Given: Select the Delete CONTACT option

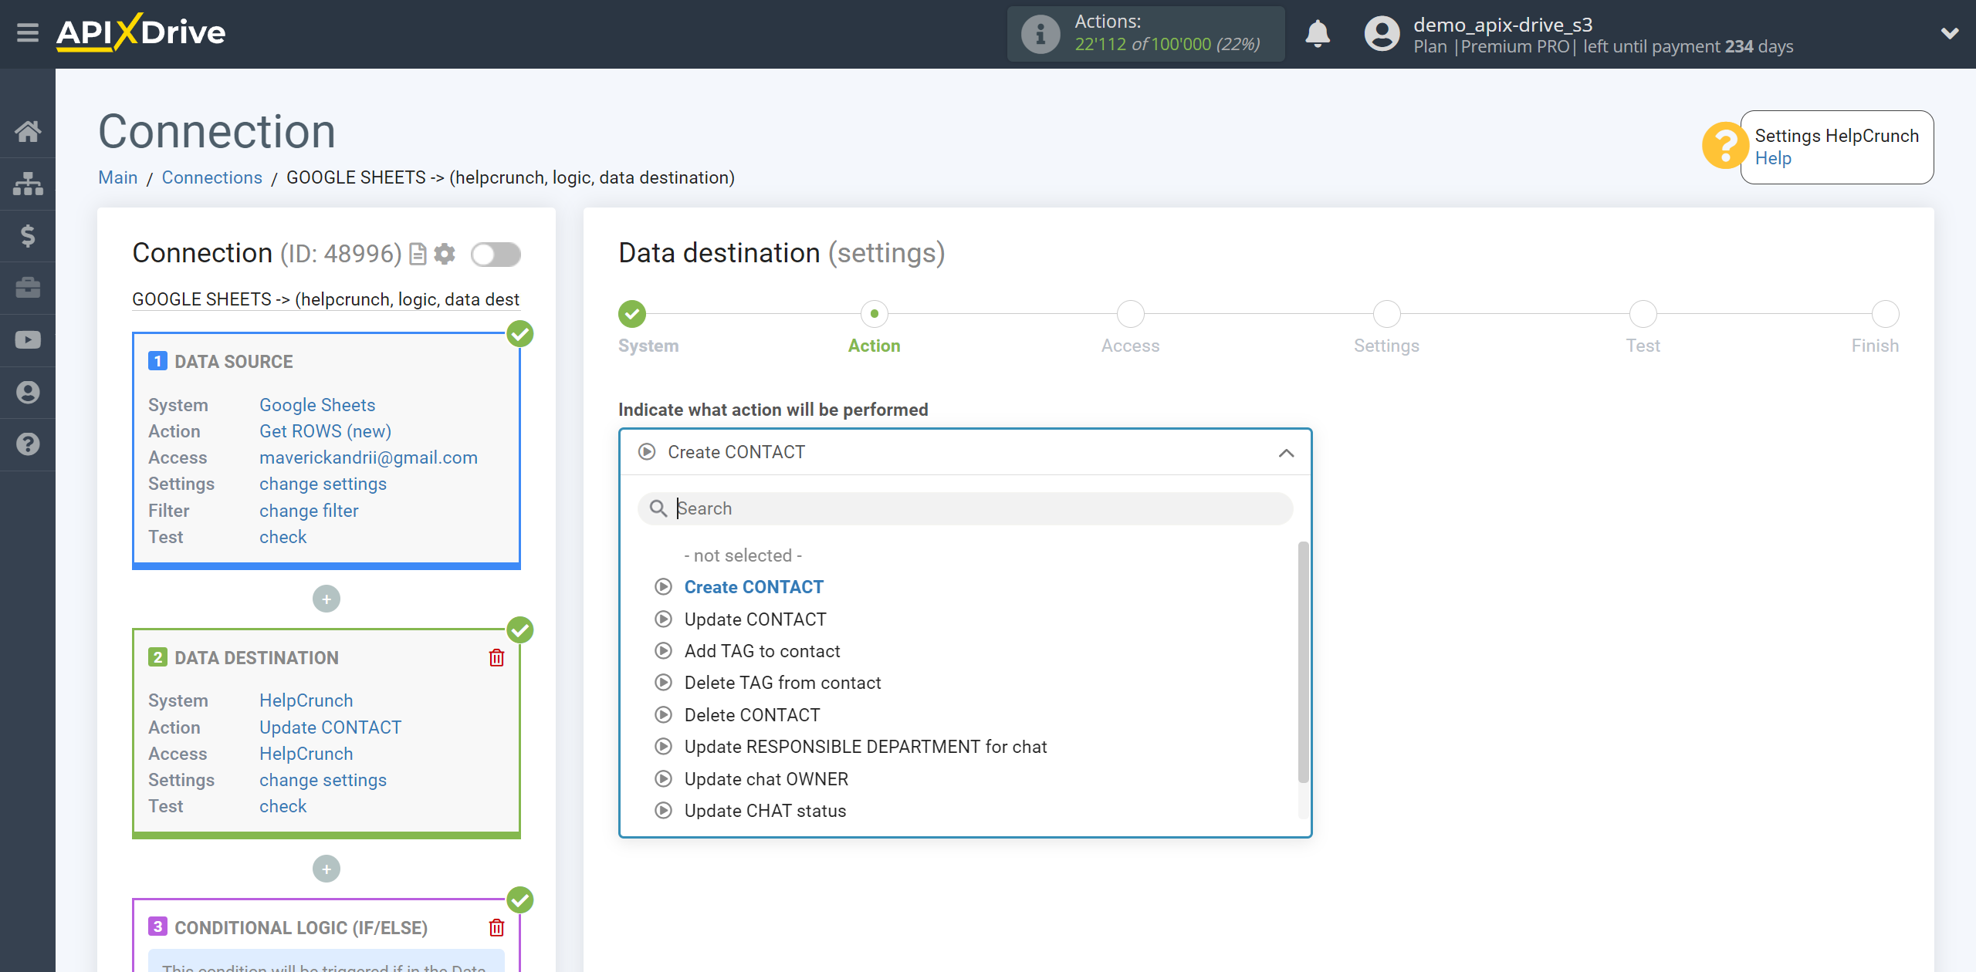Looking at the screenshot, I should click(x=752, y=715).
